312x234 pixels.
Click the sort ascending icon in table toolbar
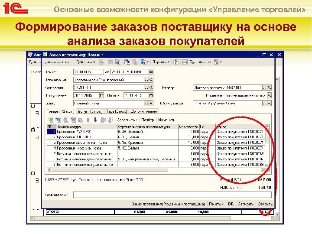(103, 120)
